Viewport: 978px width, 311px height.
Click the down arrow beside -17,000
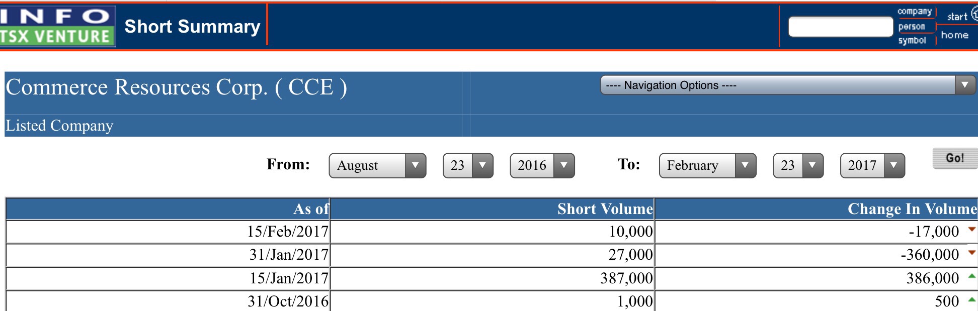(x=971, y=229)
